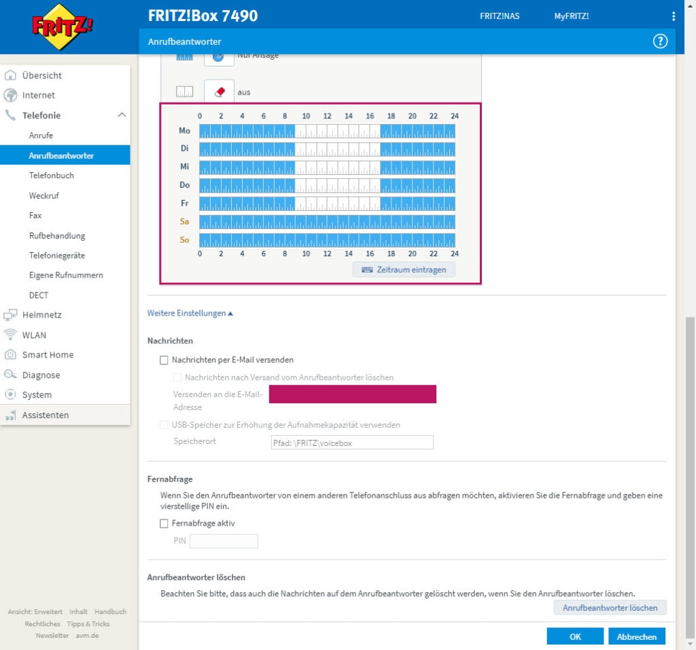Click the help question mark icon
Screen dimensions: 696x650
pyautogui.click(x=660, y=41)
